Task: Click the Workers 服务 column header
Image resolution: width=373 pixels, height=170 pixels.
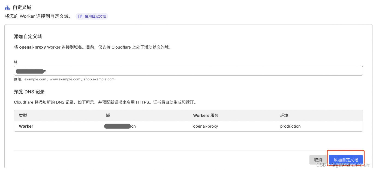Action: click(x=206, y=115)
